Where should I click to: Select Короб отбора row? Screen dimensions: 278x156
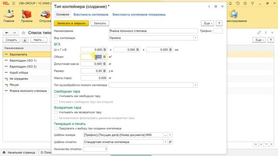[27, 72]
